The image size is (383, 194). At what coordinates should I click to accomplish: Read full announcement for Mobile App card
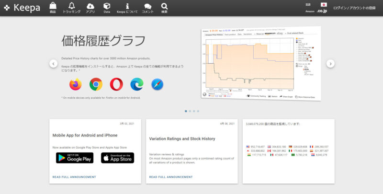74,177
